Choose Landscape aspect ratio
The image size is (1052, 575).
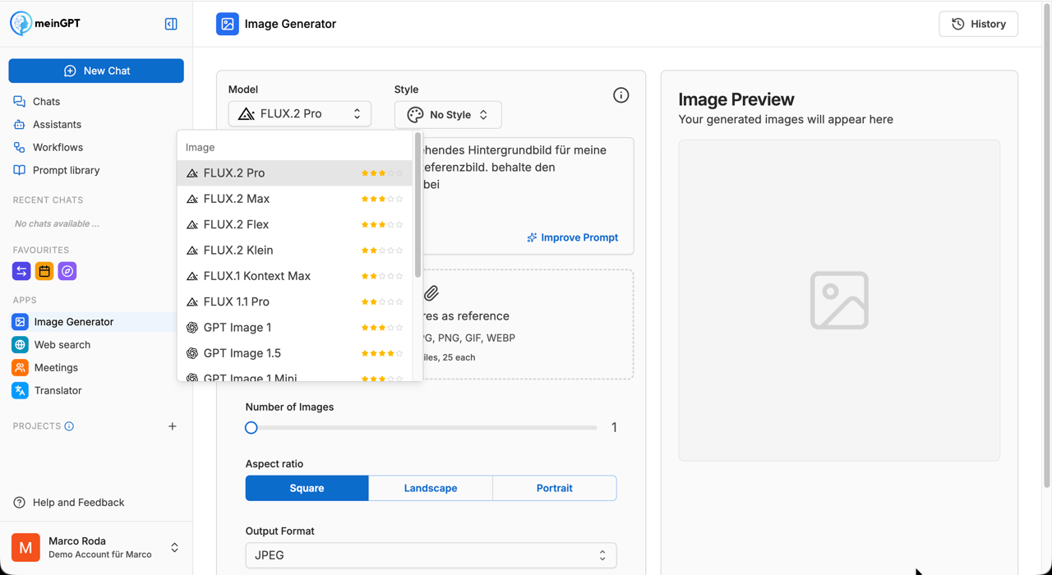point(431,488)
